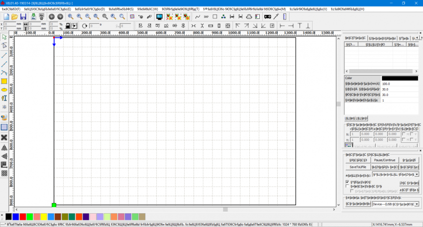The width and height of the screenshot is (423, 227).
Task: Open the File (F) menu
Action: [10, 9]
